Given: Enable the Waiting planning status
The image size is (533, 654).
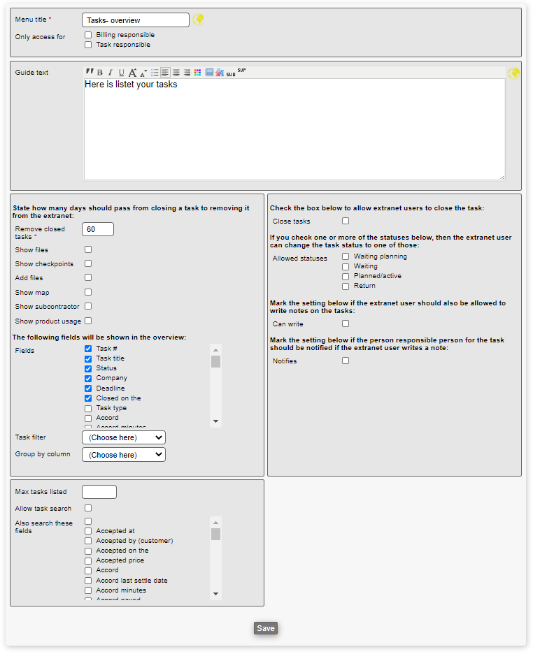Looking at the screenshot, I should point(346,256).
